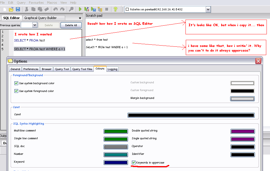270x171 pixels.
Task: Click the Execute to file icon
Action: (93, 9)
